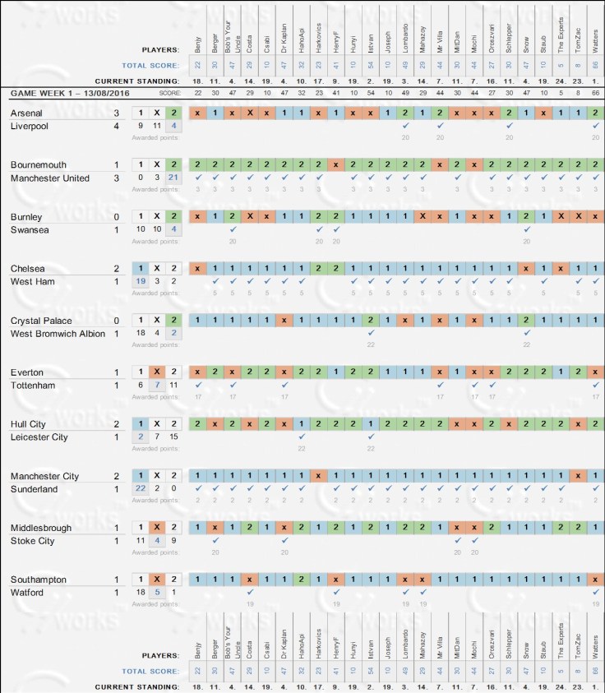The width and height of the screenshot is (605, 693).
Task: Click Lombardo's checkmark in Arsenal vs Liverpool row
Action: [x=405, y=126]
